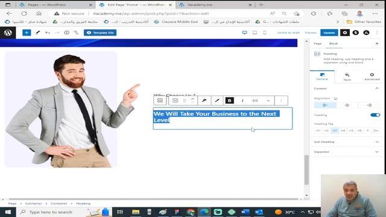Click the Heading block type icon

(x=175, y=101)
